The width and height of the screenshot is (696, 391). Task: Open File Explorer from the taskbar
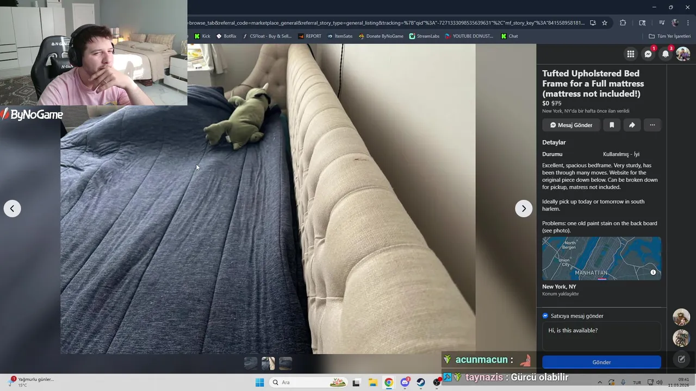[x=372, y=382]
